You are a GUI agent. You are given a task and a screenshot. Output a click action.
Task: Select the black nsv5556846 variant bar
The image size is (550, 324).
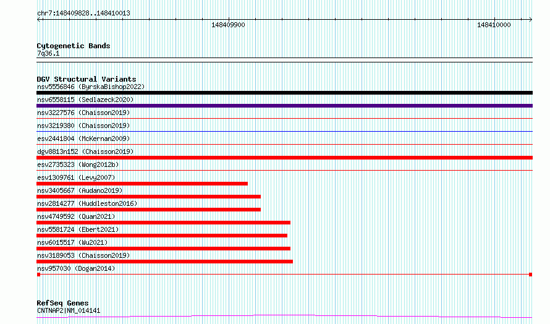pos(284,93)
